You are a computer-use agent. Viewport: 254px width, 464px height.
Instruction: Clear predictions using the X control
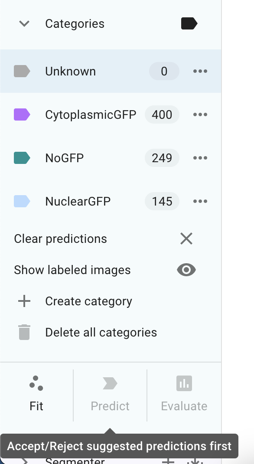coord(186,239)
